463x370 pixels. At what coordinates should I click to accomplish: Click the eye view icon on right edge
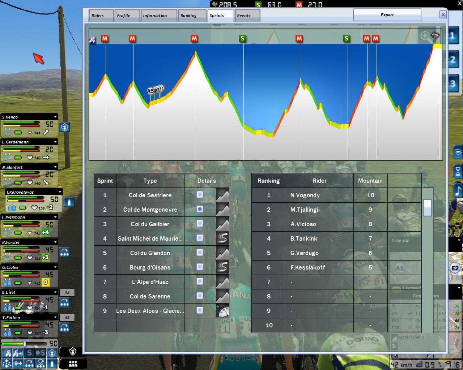pos(458,152)
